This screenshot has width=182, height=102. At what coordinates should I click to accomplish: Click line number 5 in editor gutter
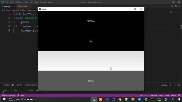9,31
